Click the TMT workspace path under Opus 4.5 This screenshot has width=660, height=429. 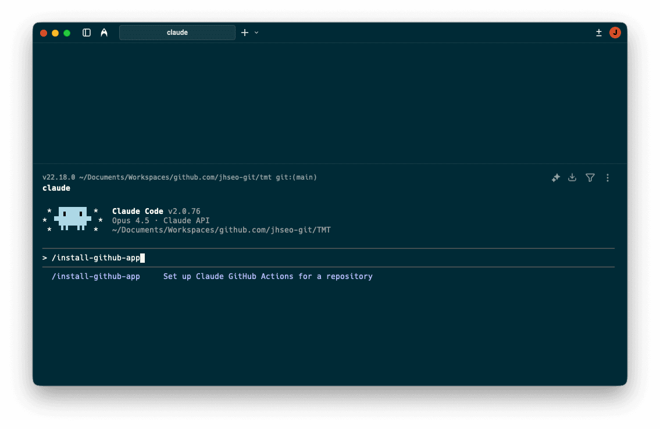pos(222,230)
